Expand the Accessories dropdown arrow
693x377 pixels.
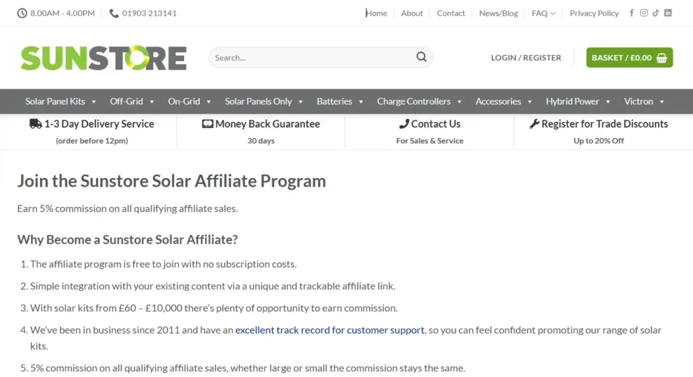[529, 102]
